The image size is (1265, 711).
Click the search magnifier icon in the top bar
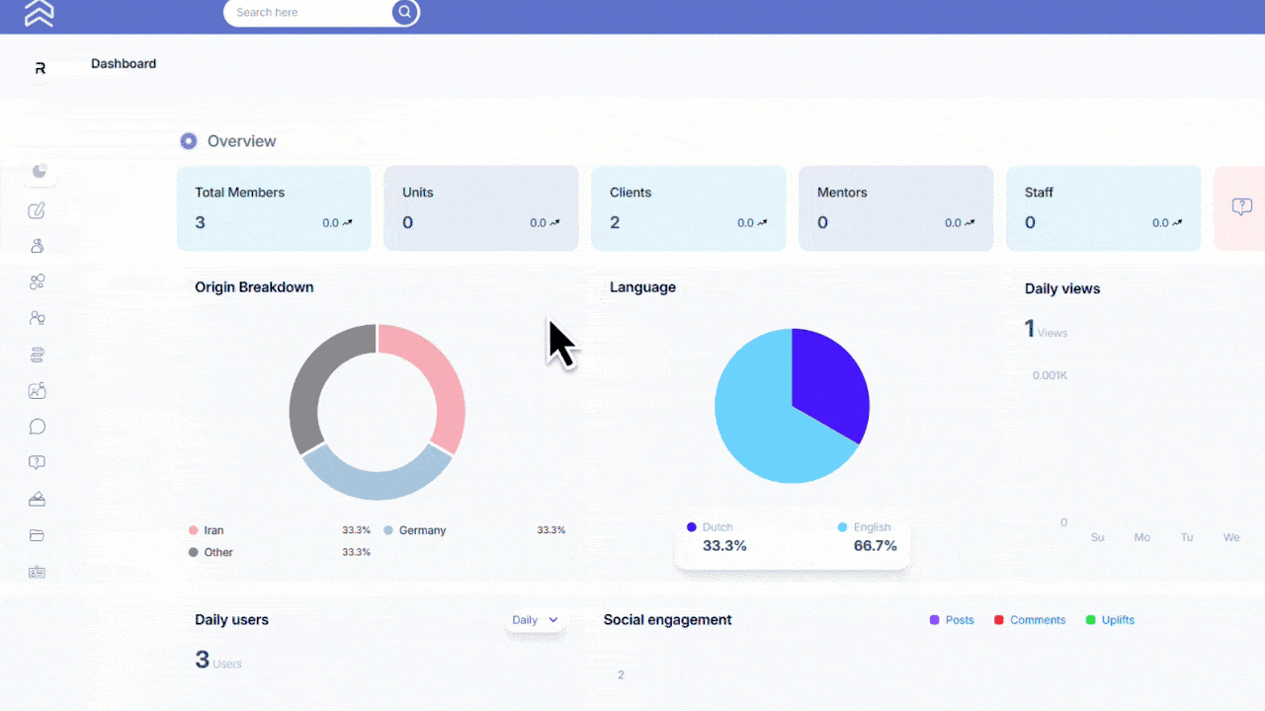(404, 12)
